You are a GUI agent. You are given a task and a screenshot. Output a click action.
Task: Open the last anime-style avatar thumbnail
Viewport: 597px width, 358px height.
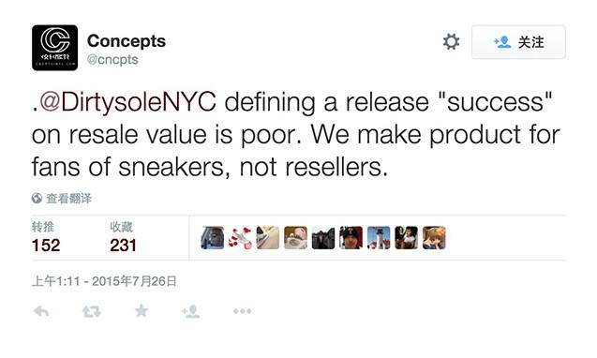434,238
